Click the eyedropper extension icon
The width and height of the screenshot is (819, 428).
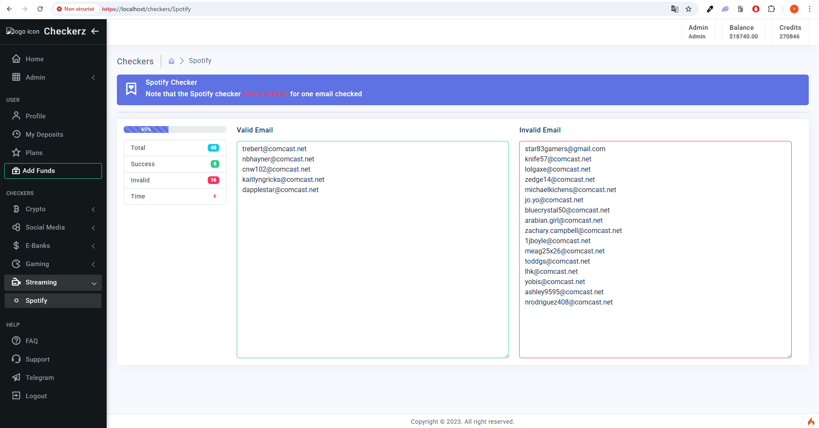pyautogui.click(x=710, y=9)
